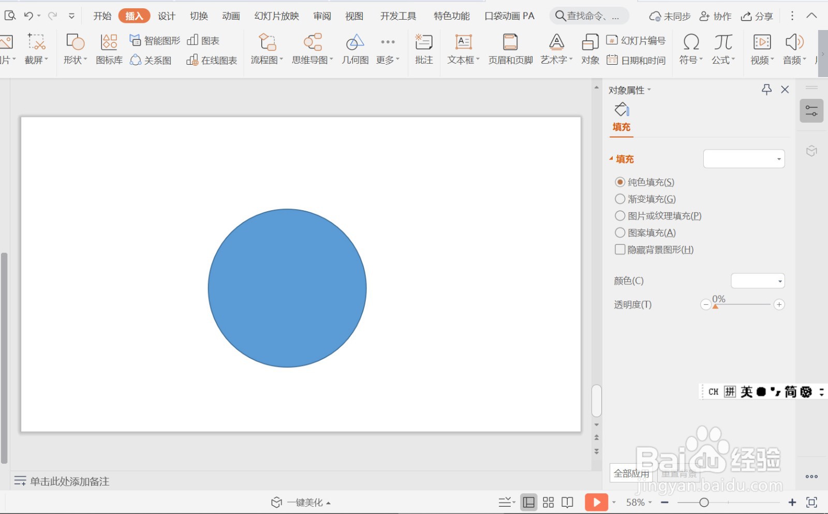Open the 形状 shapes gallery

75,49
